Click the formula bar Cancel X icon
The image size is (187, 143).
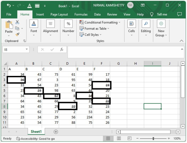(x=42, y=49)
